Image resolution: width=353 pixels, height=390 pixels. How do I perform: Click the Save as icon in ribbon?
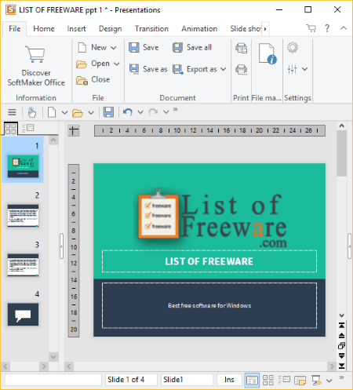pos(134,69)
